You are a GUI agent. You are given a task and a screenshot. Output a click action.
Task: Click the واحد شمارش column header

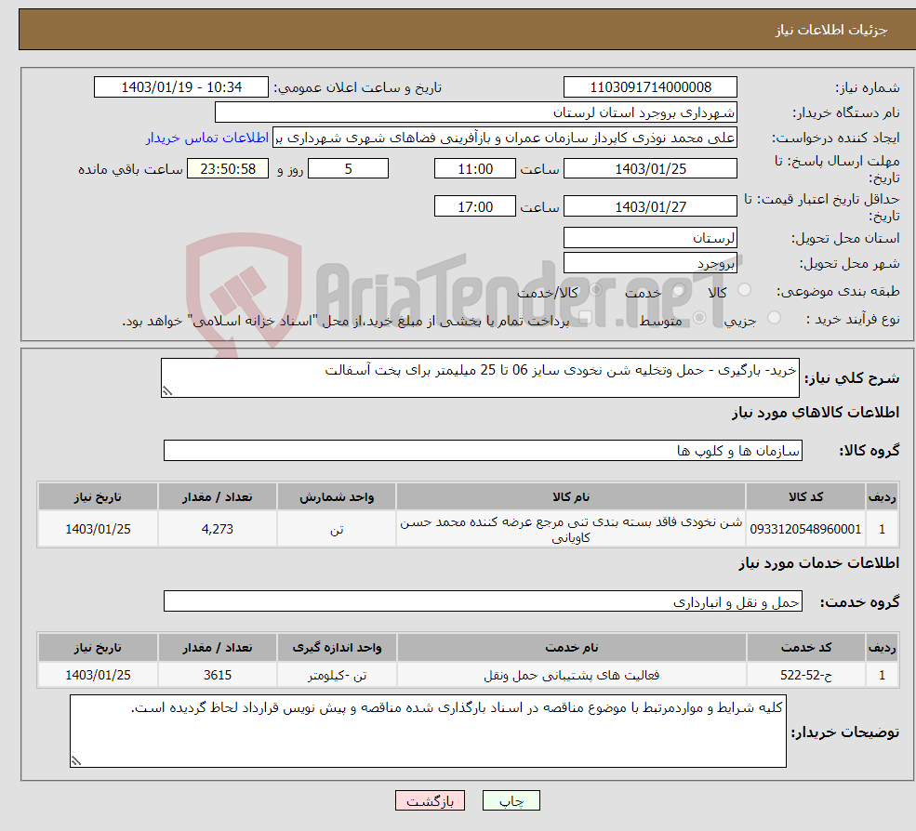point(337,497)
